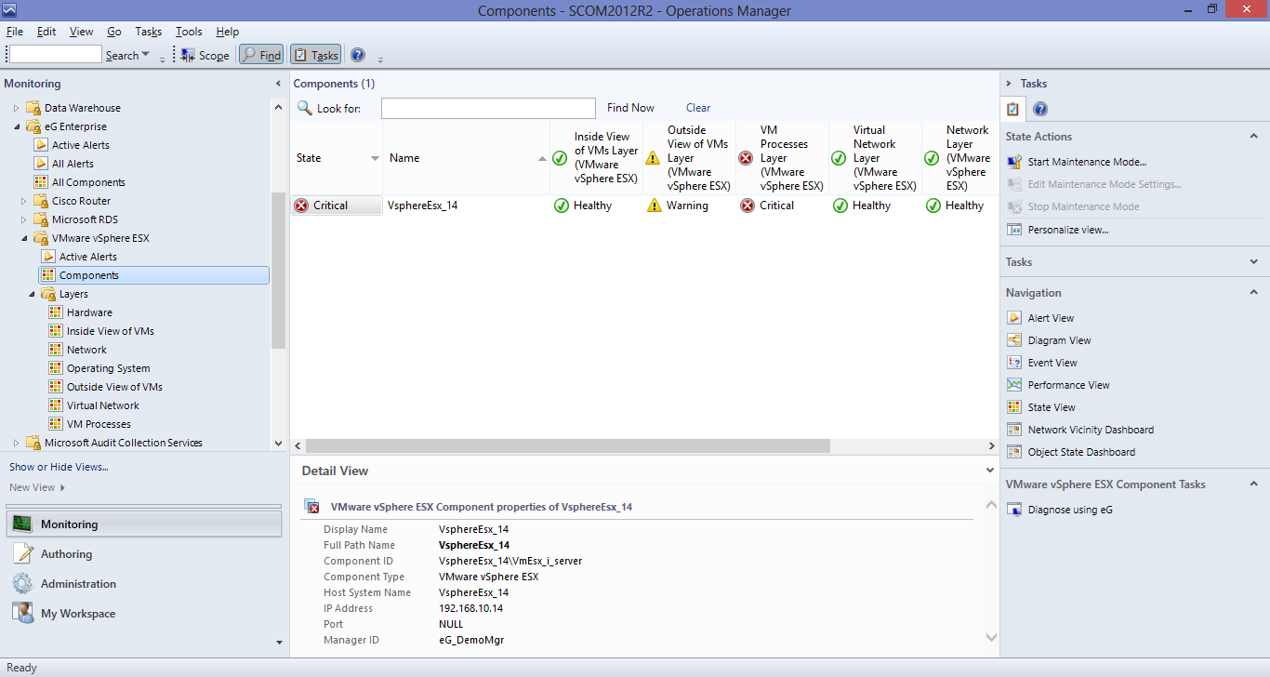
Task: Open the File menu
Action: [14, 32]
